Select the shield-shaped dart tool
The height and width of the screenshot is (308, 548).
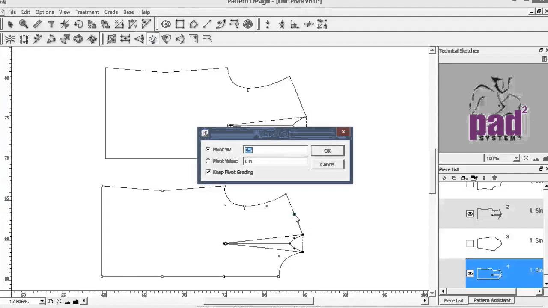166,39
